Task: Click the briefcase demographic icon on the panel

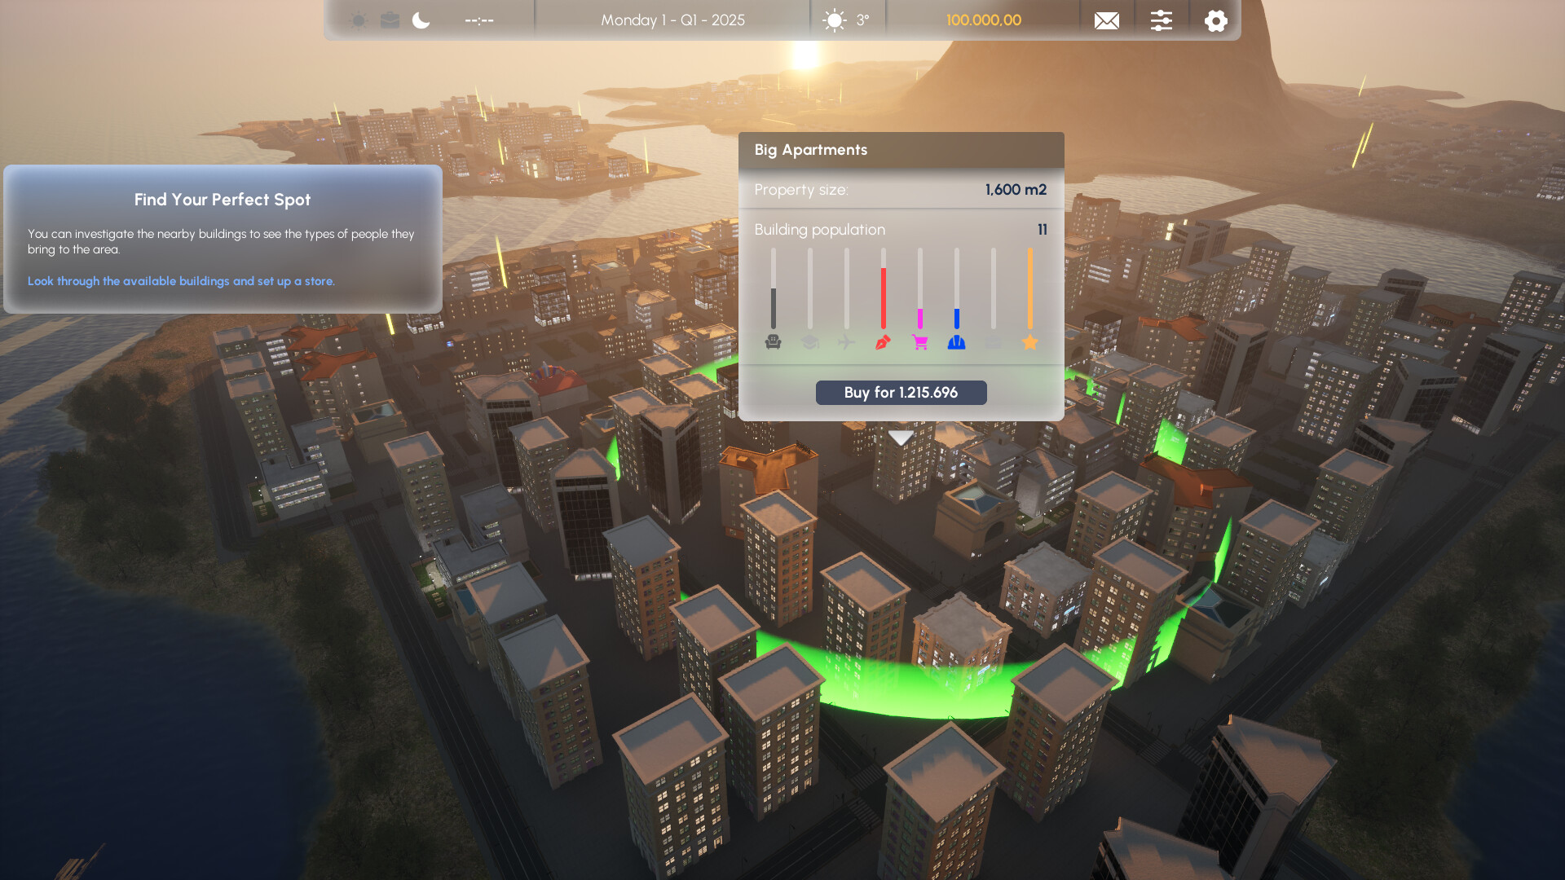Action: (x=993, y=342)
